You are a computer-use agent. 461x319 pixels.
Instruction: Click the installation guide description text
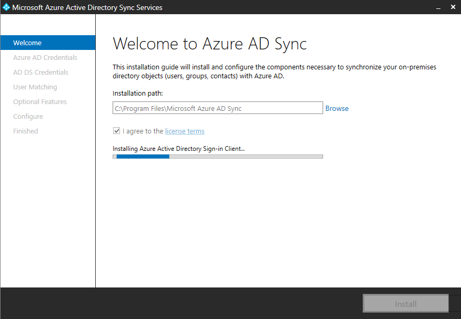(274, 70)
